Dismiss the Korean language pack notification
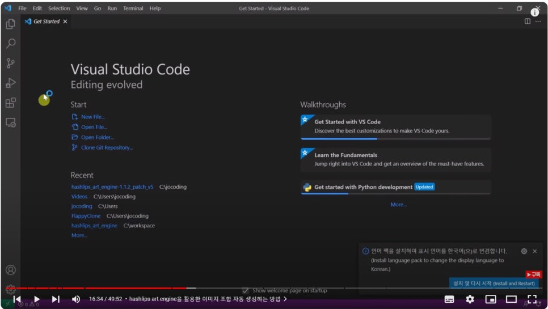 tap(535, 251)
